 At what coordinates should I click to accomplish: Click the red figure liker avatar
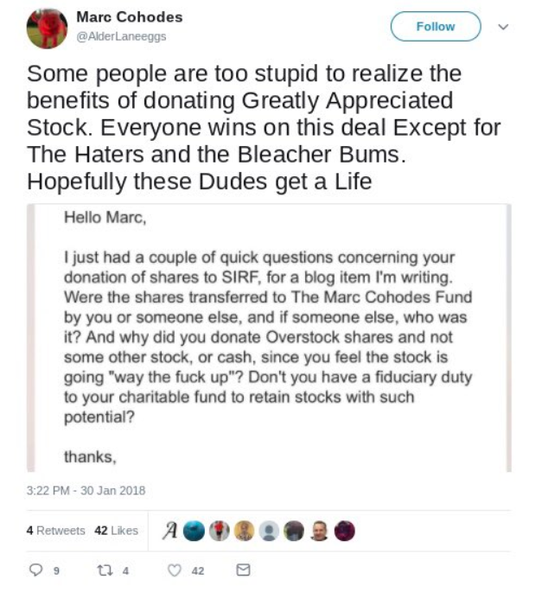point(220,531)
